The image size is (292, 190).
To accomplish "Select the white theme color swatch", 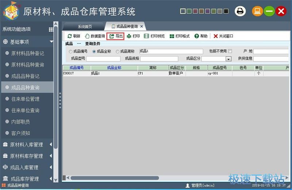I will 183,11.
